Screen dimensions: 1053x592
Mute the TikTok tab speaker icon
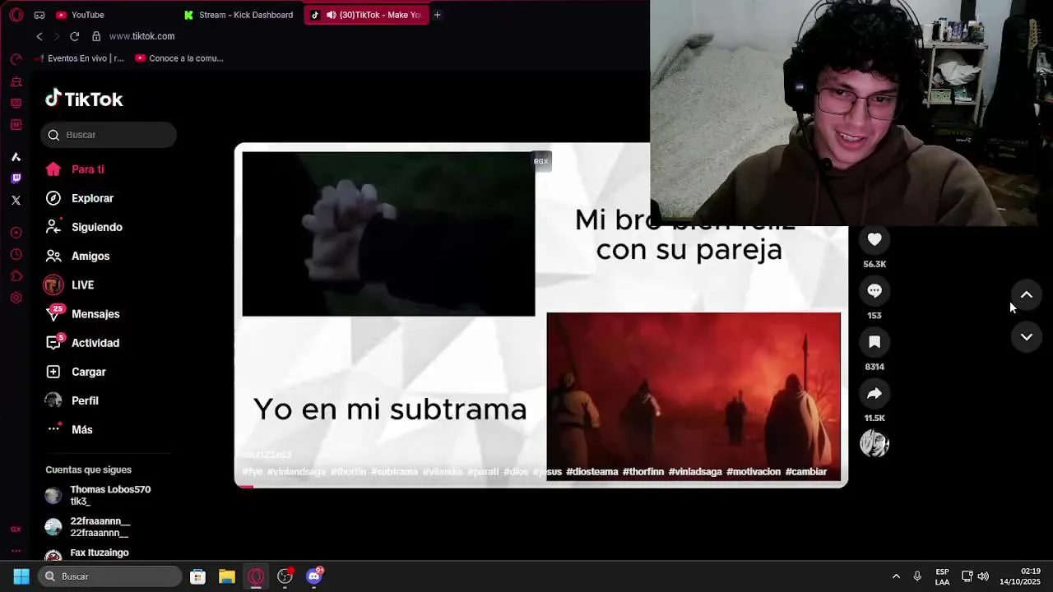(x=331, y=15)
